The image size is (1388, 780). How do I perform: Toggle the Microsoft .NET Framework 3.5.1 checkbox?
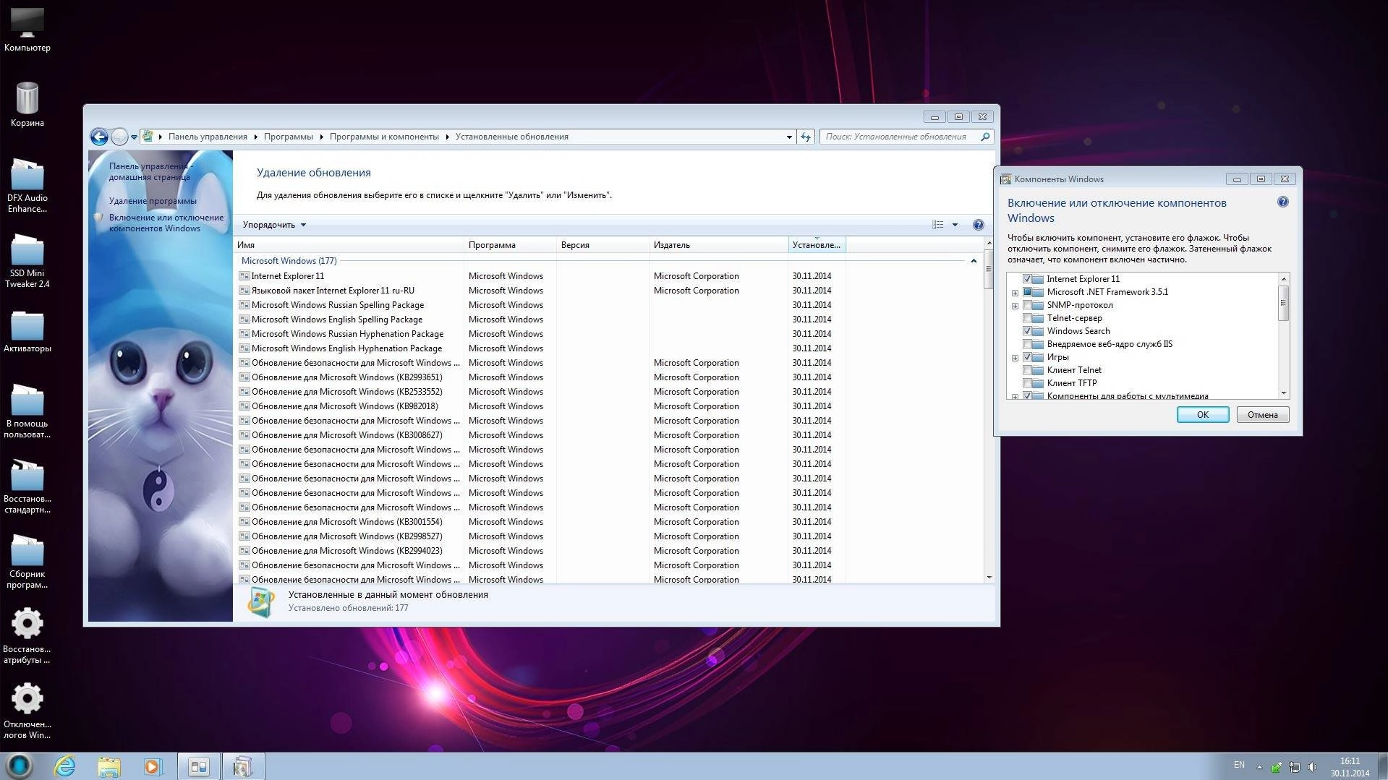pyautogui.click(x=1027, y=292)
